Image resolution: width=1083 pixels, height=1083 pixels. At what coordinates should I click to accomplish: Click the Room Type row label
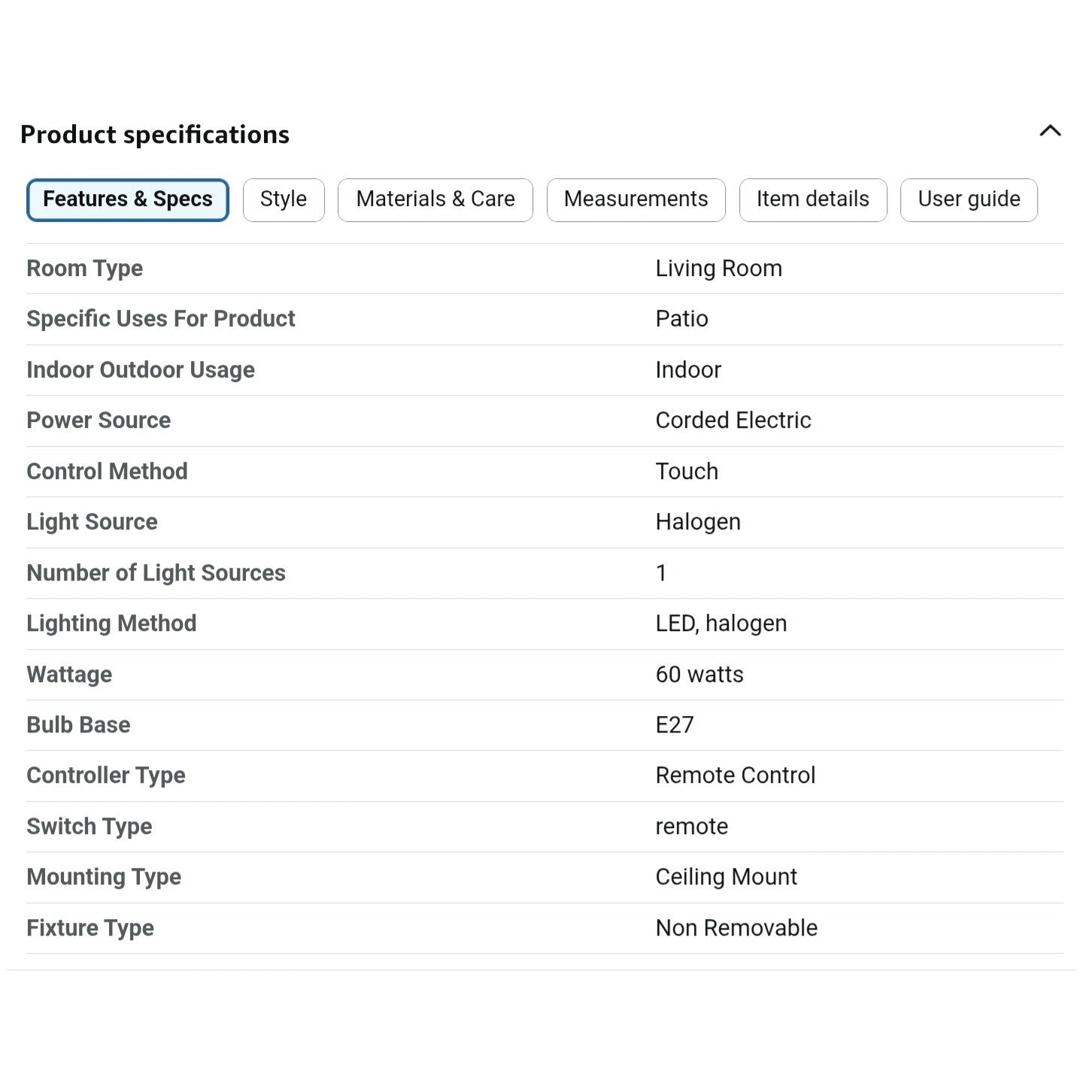(85, 268)
